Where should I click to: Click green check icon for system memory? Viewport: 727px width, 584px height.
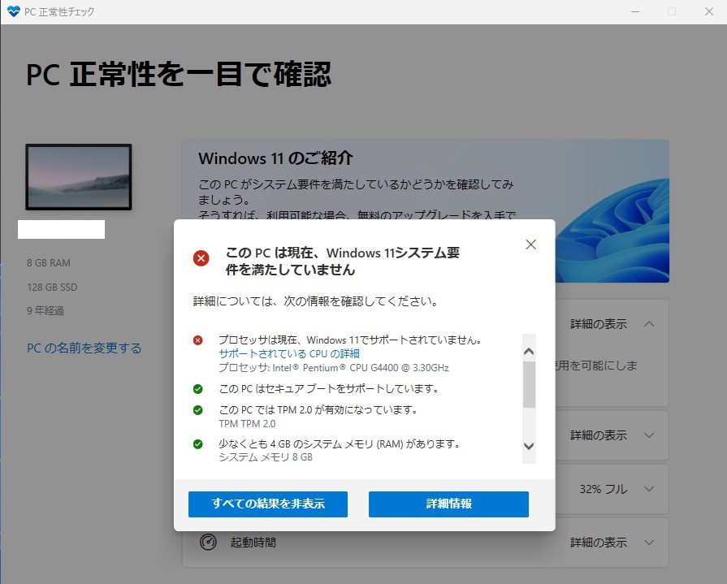pyautogui.click(x=198, y=444)
